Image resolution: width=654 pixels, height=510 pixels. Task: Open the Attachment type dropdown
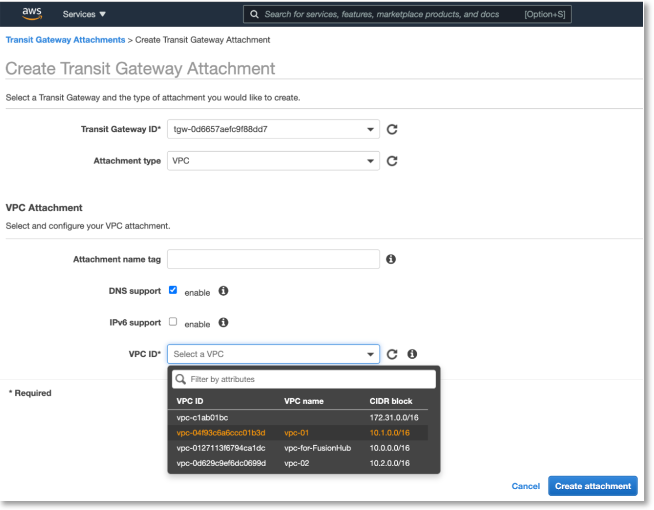tap(273, 161)
